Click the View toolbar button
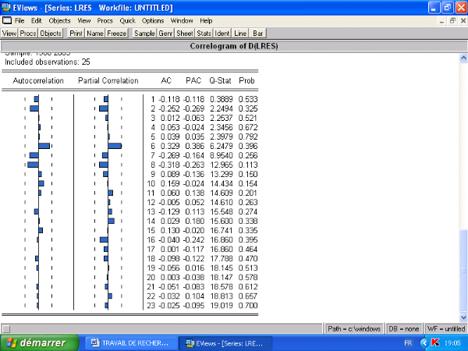 click(9, 33)
